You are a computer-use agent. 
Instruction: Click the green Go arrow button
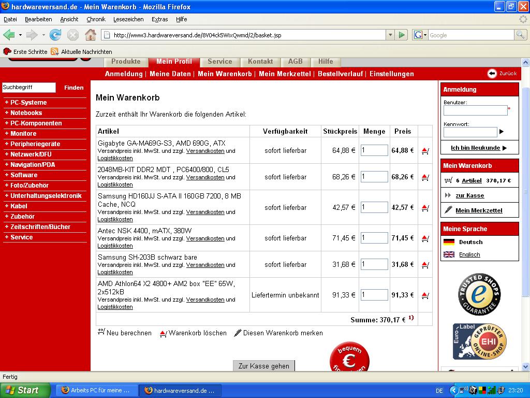point(401,35)
